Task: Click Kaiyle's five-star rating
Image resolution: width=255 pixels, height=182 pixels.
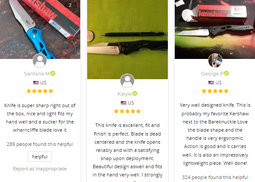Action: click(x=127, y=111)
